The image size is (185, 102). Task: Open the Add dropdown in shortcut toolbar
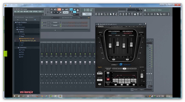coord(164,14)
